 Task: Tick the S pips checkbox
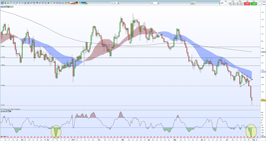tap(259, 2)
